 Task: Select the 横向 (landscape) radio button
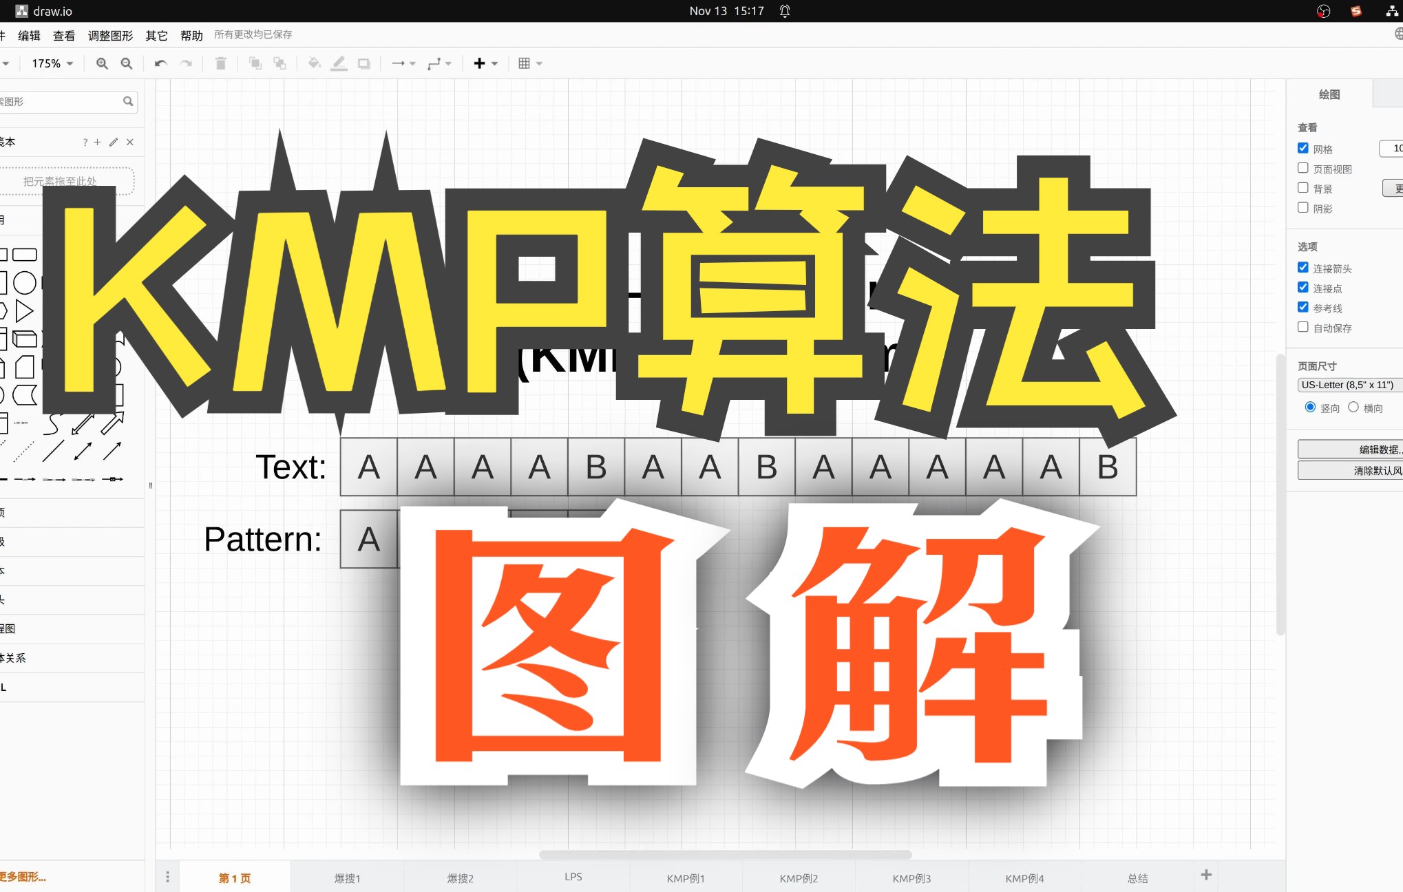(x=1355, y=407)
